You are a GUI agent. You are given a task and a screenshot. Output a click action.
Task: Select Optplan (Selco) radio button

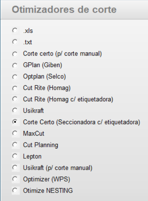click(15, 77)
